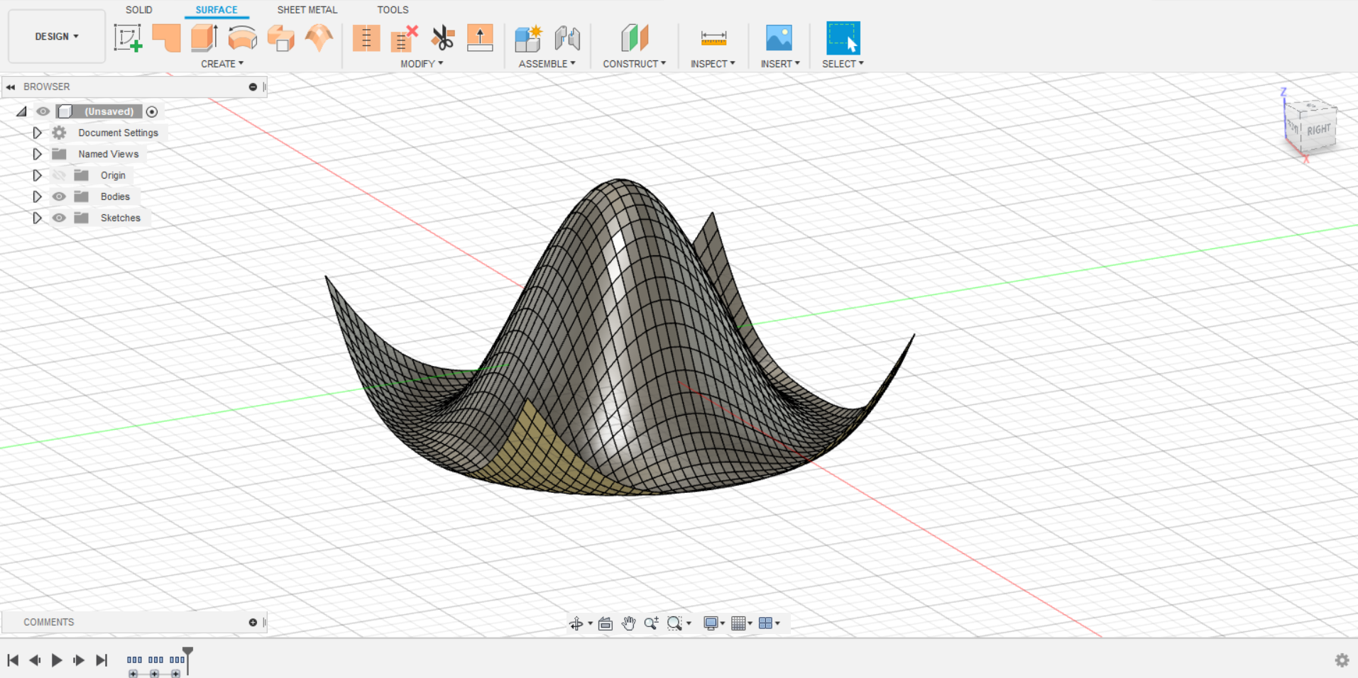Activate the Pan hand tool
The image size is (1358, 678).
(628, 623)
